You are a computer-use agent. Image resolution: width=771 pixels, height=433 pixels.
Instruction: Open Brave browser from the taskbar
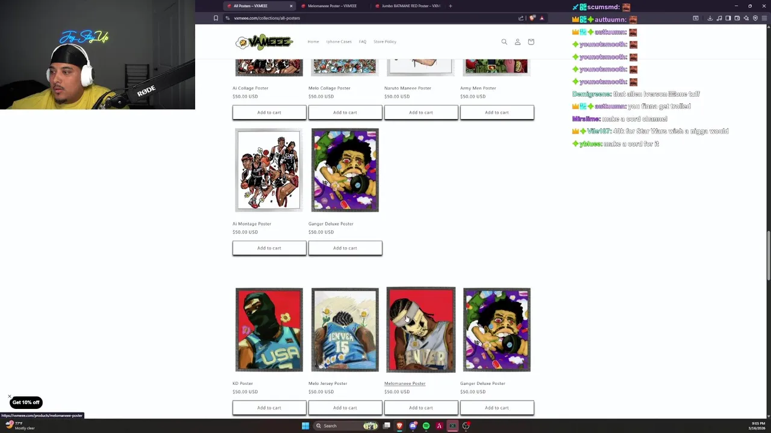pos(399,426)
